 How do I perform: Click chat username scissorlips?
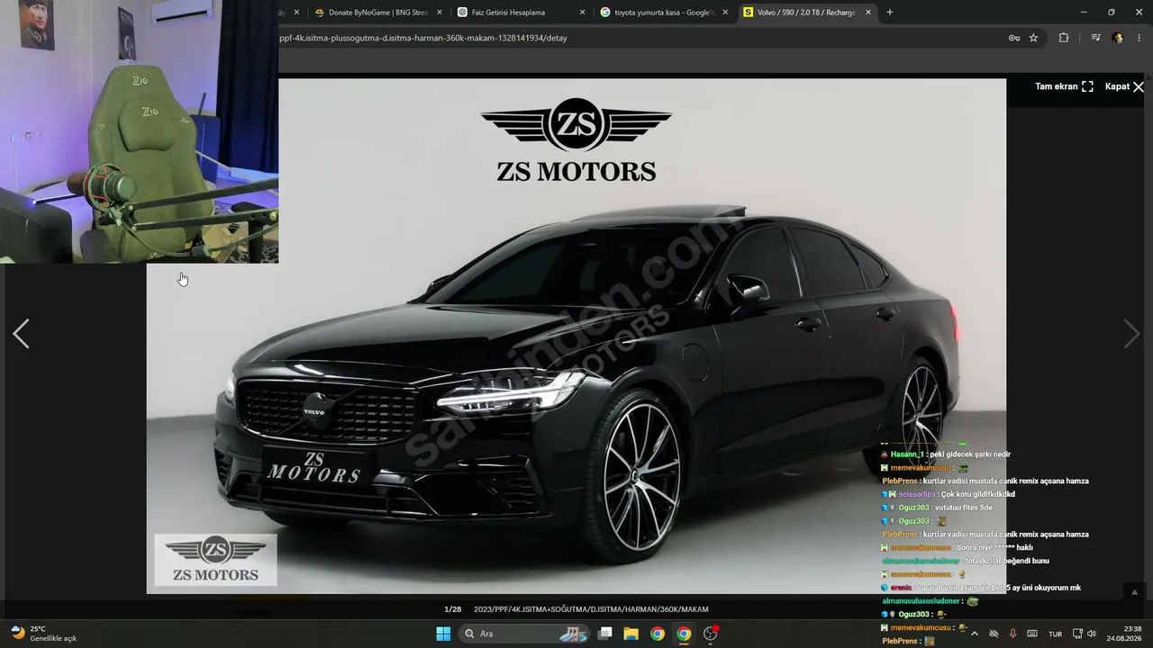point(916,494)
